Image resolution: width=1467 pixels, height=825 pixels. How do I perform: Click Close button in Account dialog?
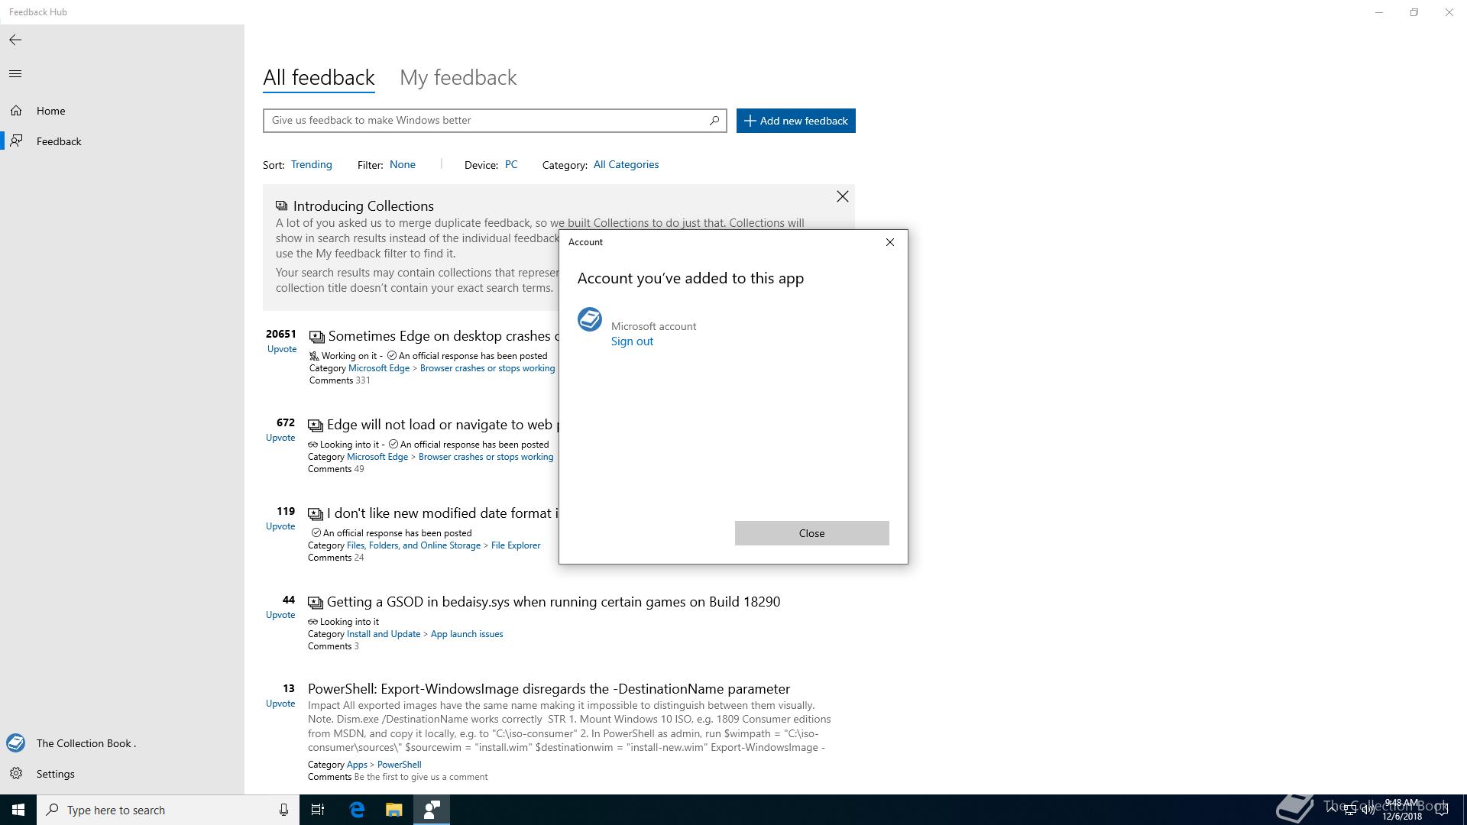(x=811, y=533)
